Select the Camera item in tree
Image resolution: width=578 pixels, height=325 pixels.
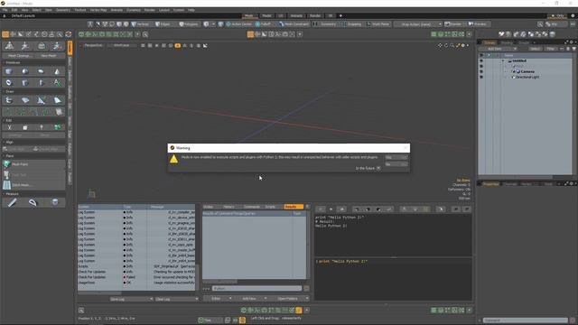tap(527, 71)
